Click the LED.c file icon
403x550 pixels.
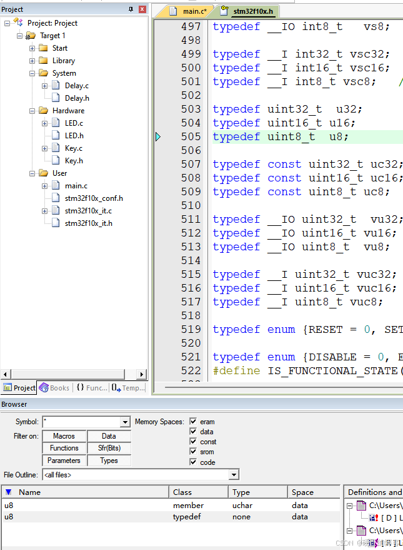pos(56,123)
